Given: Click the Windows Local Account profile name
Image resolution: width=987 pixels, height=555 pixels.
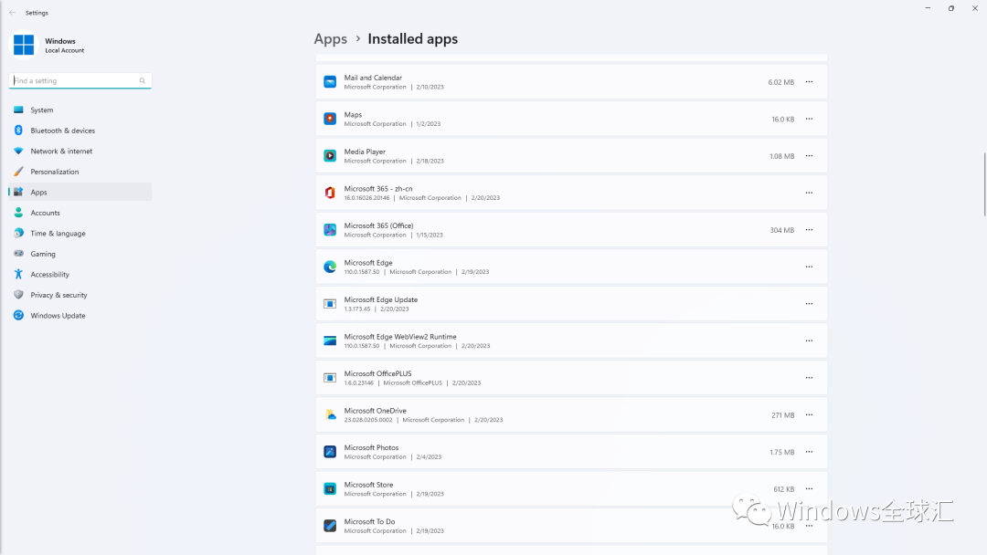Looking at the screenshot, I should [64, 46].
